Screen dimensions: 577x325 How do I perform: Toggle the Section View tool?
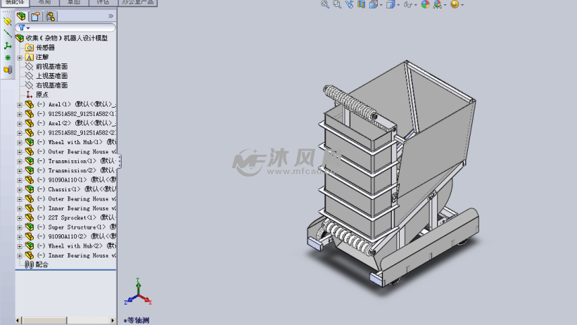pyautogui.click(x=362, y=4)
